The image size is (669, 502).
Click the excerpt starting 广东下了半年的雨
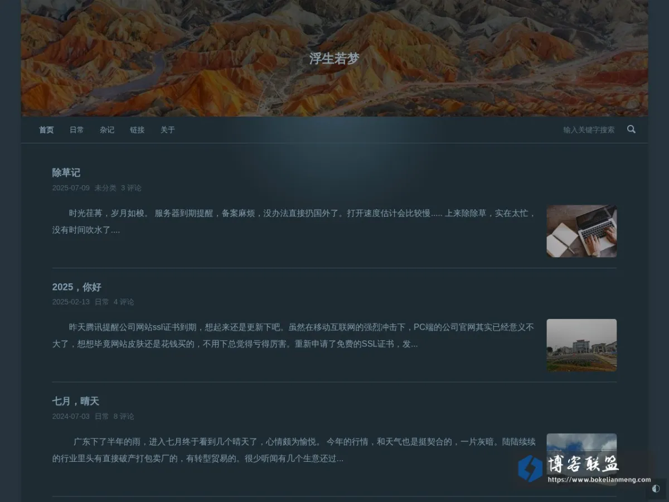point(294,450)
